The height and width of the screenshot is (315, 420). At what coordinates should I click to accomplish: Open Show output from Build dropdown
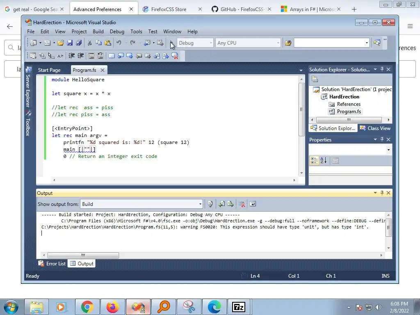click(200, 204)
